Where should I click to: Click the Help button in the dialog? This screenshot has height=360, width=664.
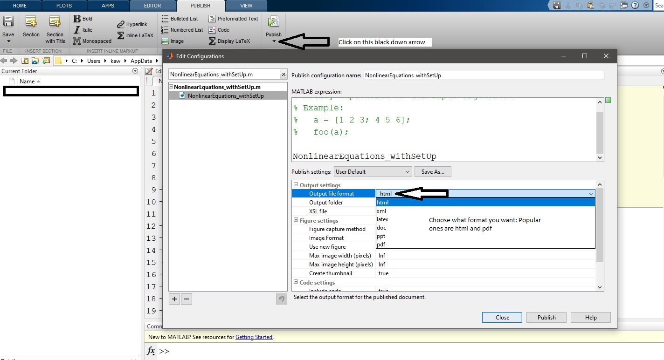[591, 317]
